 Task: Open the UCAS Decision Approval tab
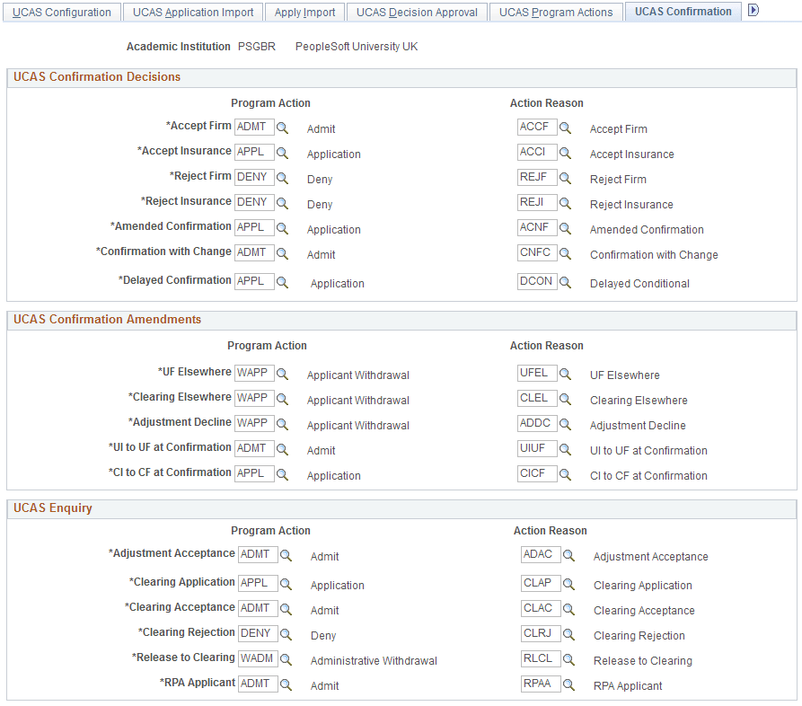point(417,12)
